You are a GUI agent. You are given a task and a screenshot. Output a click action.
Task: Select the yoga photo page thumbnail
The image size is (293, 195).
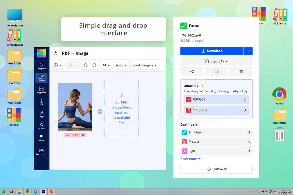75,107
